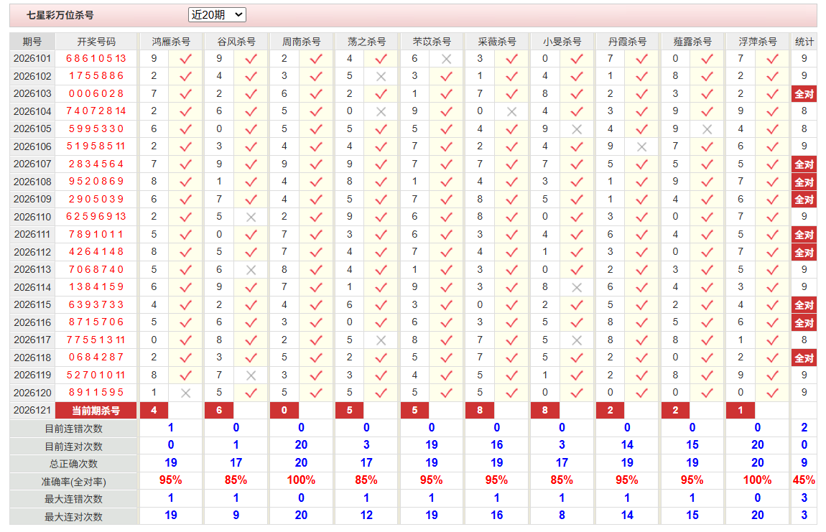The height and width of the screenshot is (532, 826).
Task: Open the 近20期 period range dropdown
Action: pyautogui.click(x=217, y=15)
